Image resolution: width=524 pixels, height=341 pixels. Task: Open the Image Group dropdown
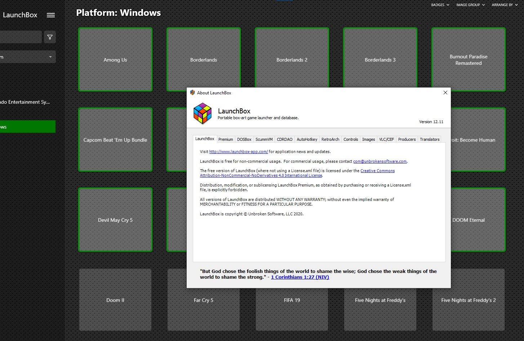[x=470, y=5]
